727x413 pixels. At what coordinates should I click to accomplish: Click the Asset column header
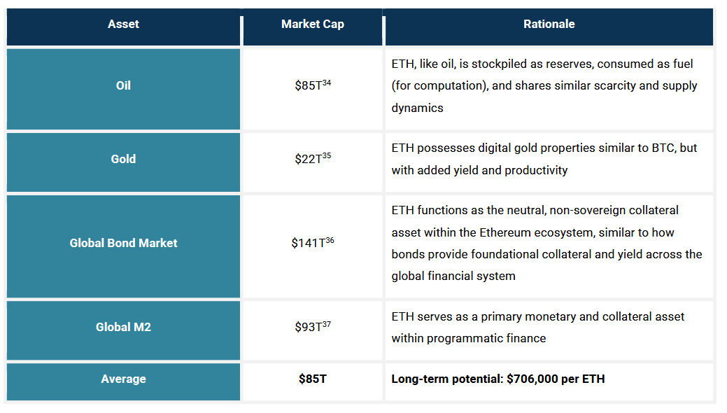pos(123,24)
